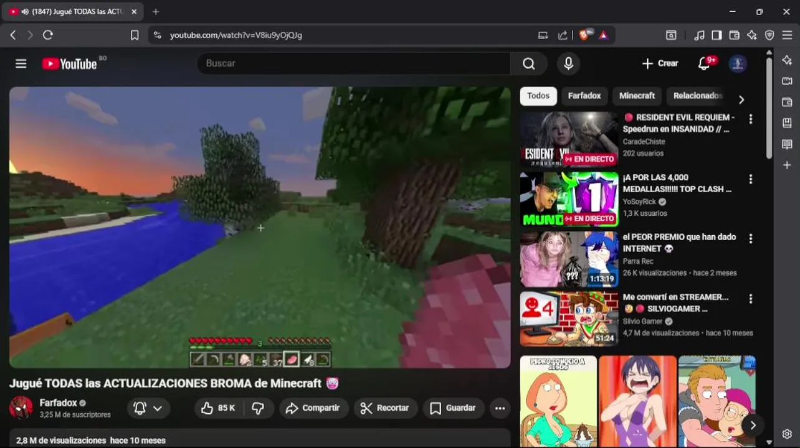Click Compartir to share the video
This screenshot has height=448, width=800.
pos(313,408)
